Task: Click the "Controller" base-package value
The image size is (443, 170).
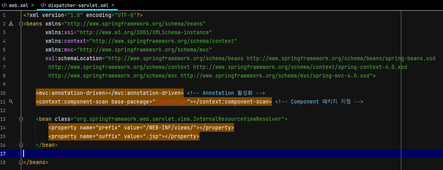Action: coord(172,102)
